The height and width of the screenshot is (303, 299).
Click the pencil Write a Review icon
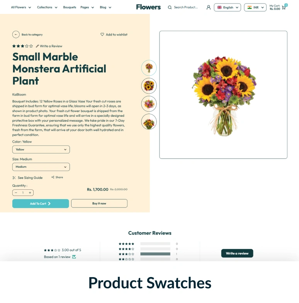pos(37,46)
